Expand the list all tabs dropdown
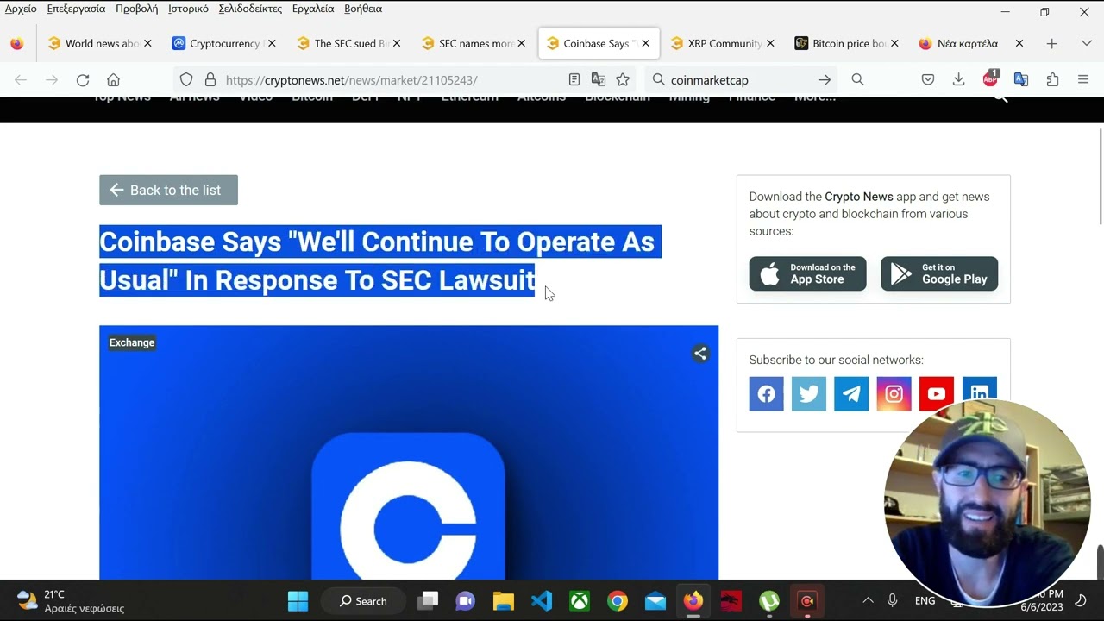The image size is (1104, 621). (x=1086, y=44)
